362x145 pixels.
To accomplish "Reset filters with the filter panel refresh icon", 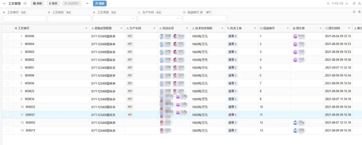I will pos(354,12).
